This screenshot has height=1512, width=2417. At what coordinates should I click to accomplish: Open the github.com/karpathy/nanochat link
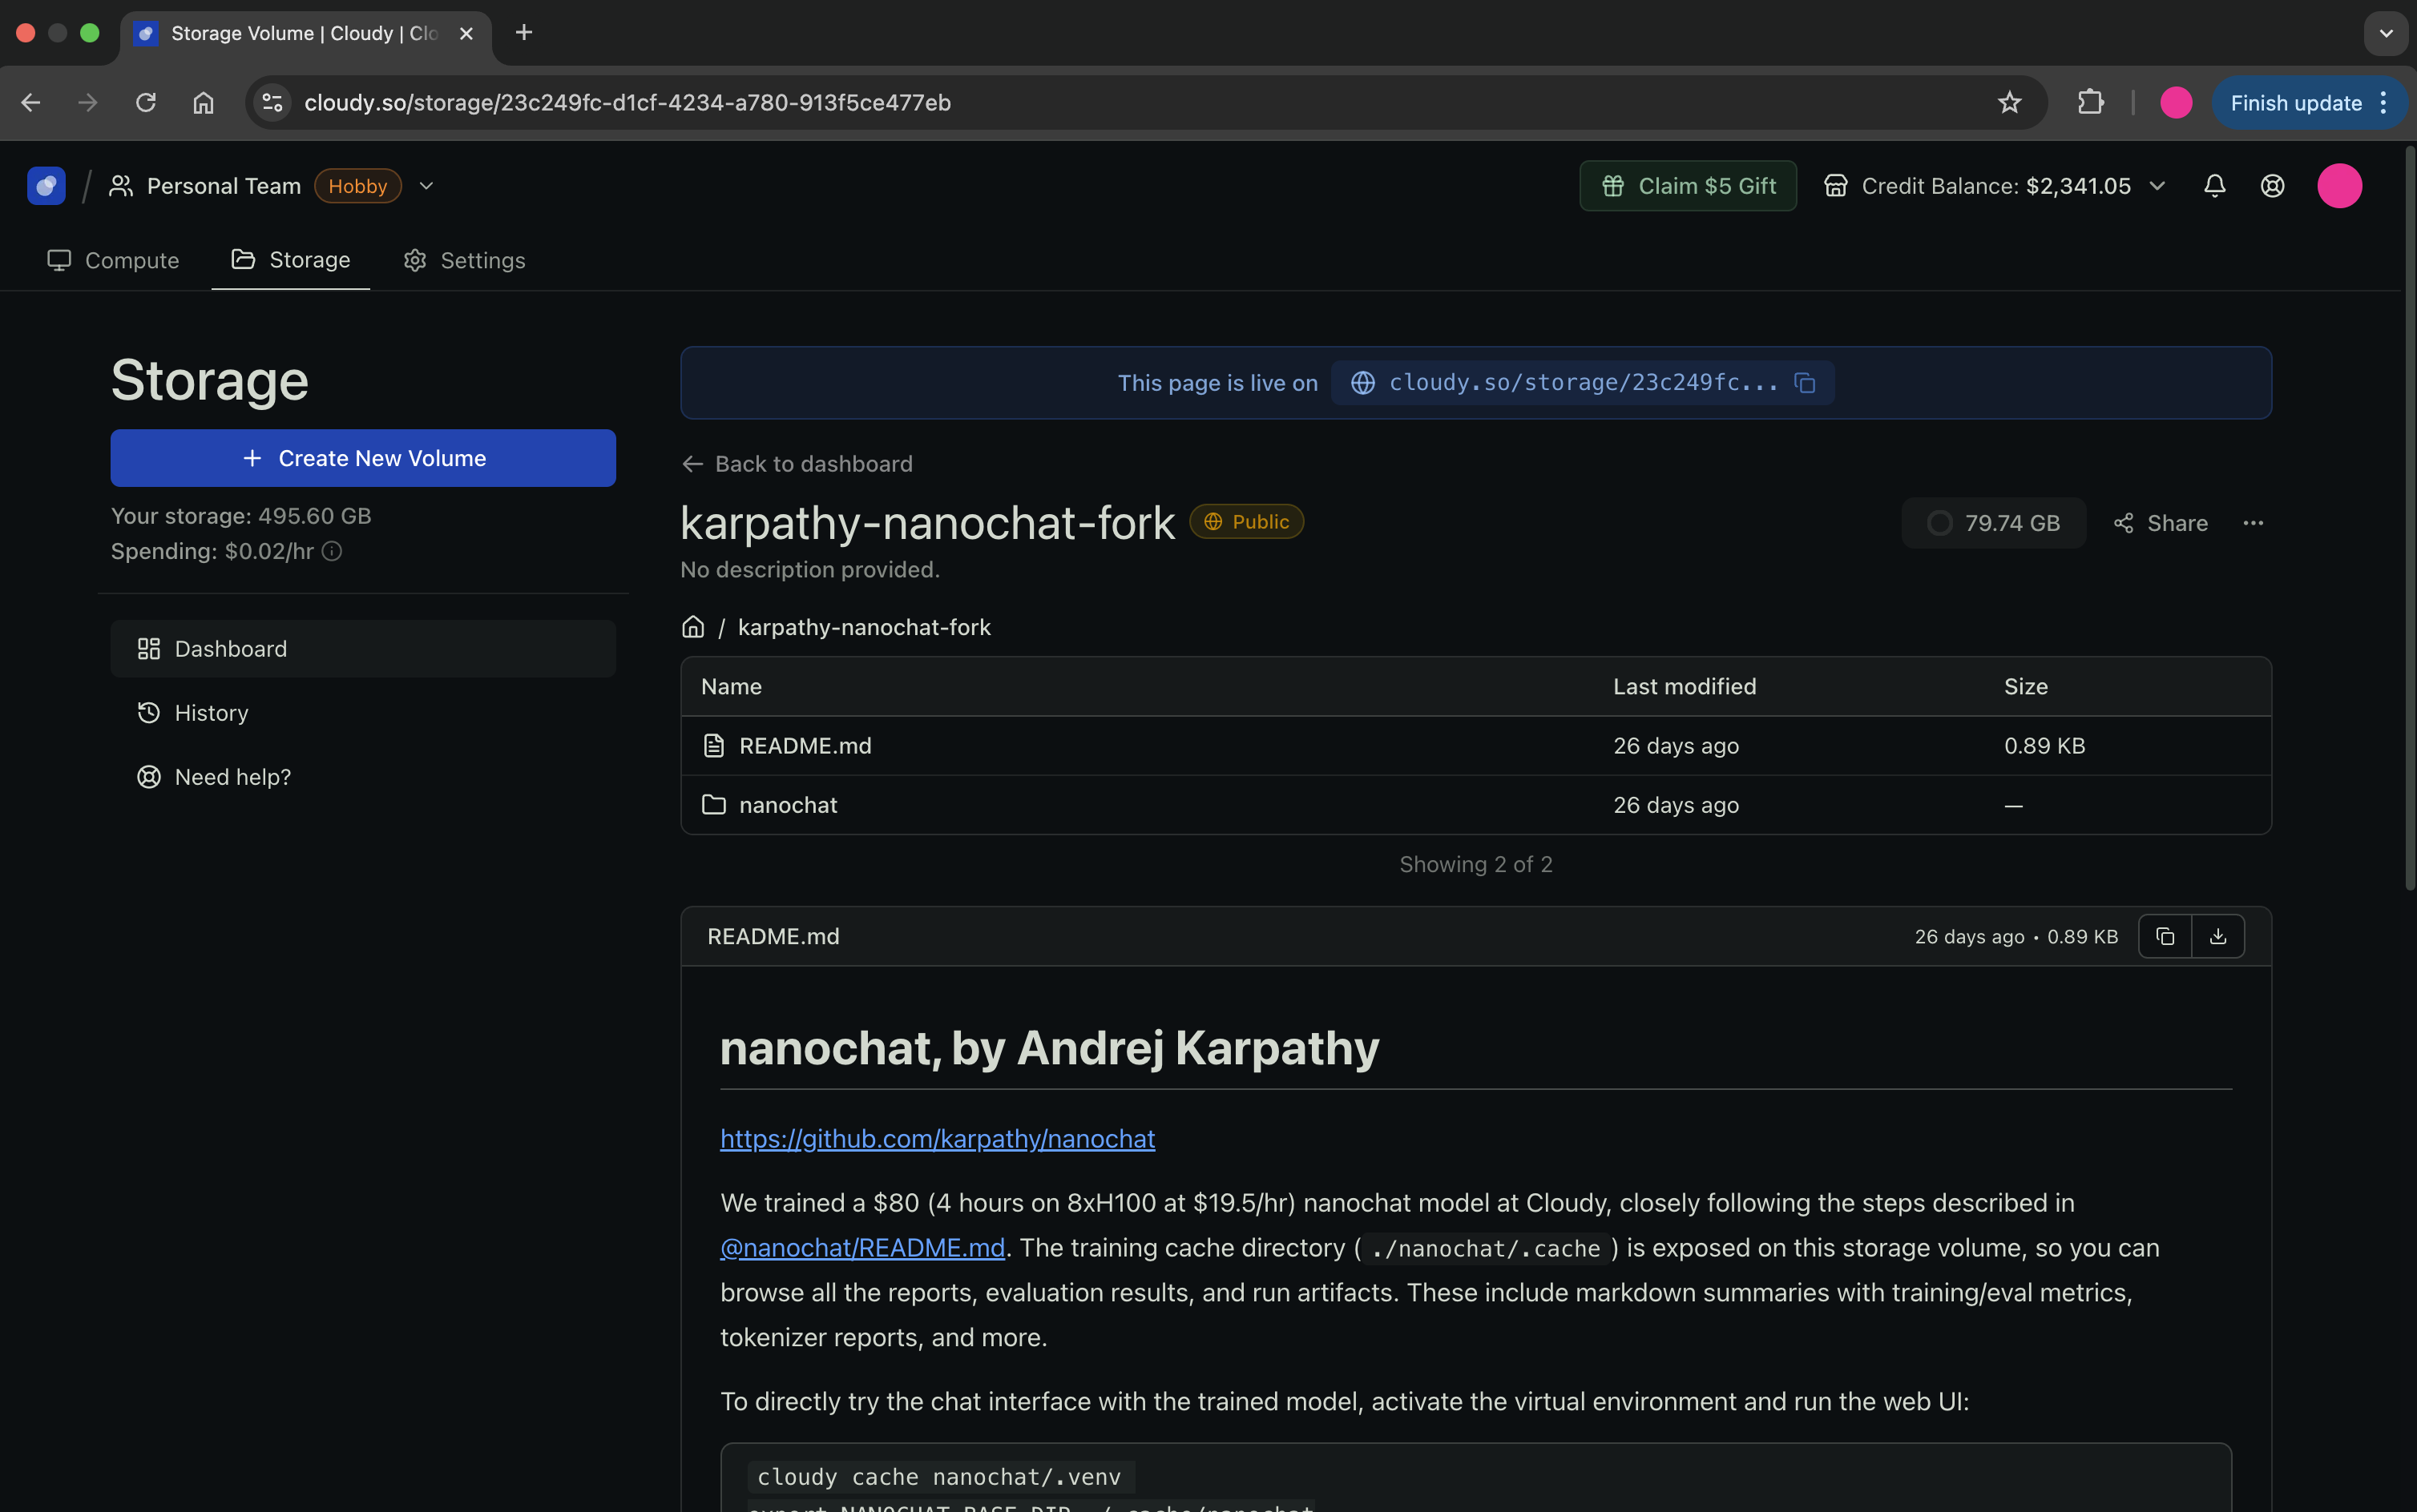pos(938,1139)
